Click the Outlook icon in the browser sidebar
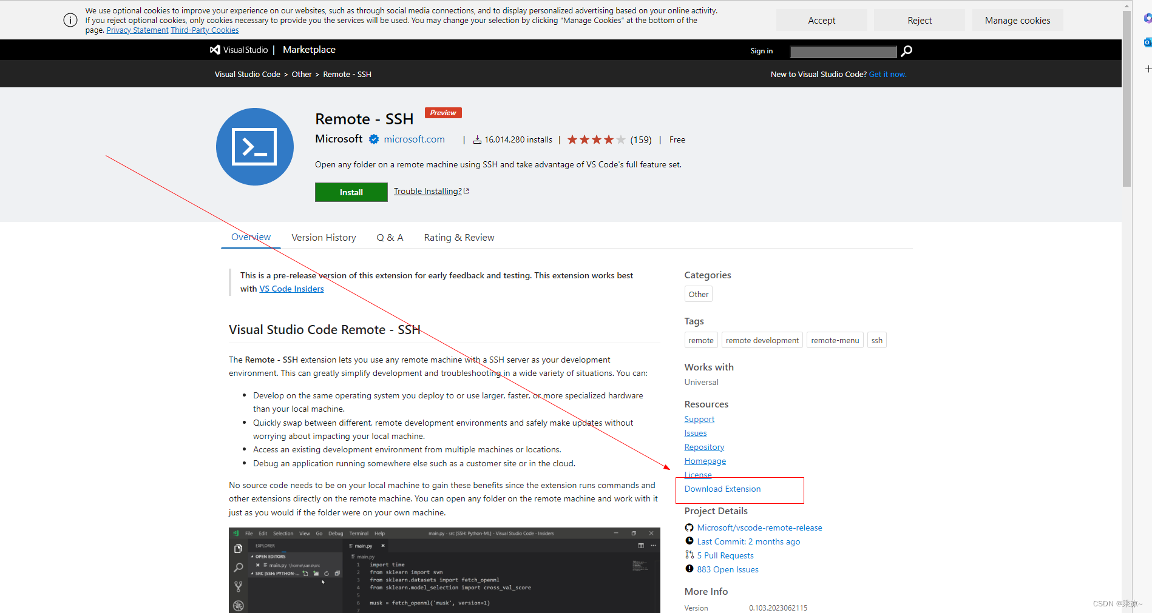Screen dimensions: 1152x613 [1147, 42]
